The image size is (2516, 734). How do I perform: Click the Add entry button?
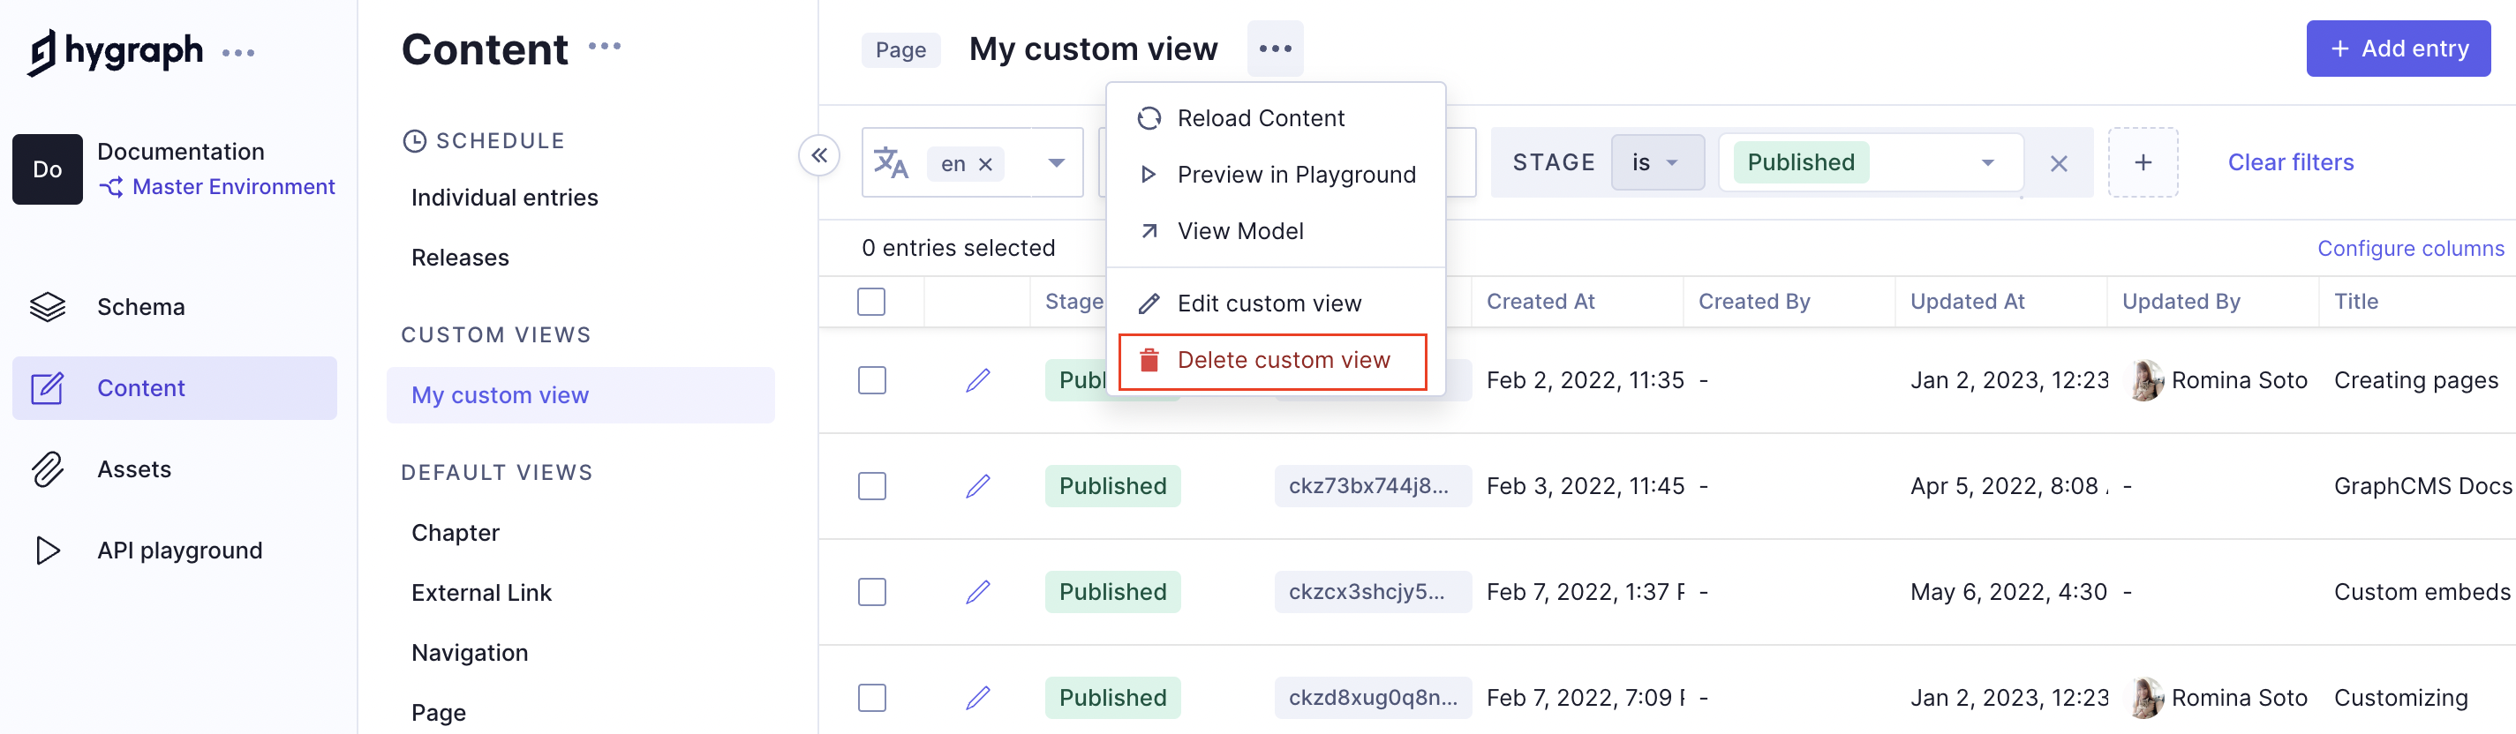(x=2398, y=49)
